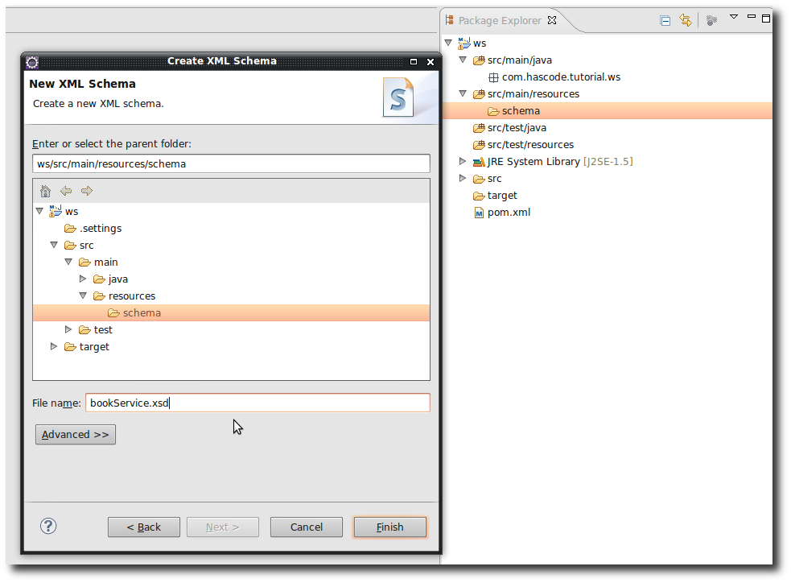Click the back arrow icon in the wizard toolbar

(66, 191)
